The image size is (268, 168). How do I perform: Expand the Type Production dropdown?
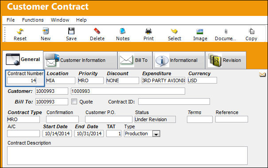tap(156, 134)
